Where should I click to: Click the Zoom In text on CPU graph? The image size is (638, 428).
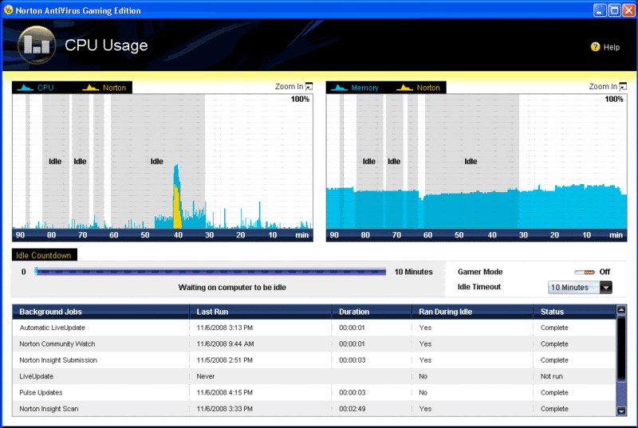tap(289, 87)
